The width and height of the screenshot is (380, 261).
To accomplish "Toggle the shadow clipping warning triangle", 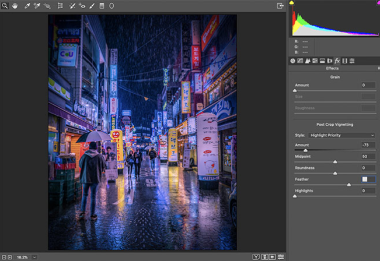I will click(291, 3).
